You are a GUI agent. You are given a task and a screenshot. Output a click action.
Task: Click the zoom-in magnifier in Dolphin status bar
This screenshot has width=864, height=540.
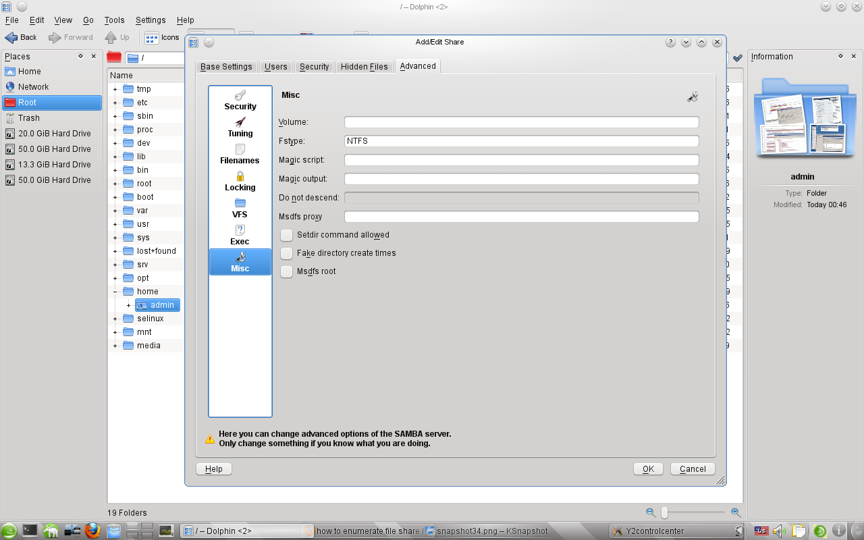[x=736, y=513]
